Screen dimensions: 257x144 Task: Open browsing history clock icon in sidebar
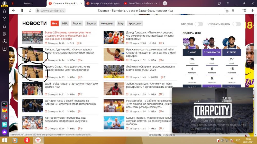pos(4,19)
